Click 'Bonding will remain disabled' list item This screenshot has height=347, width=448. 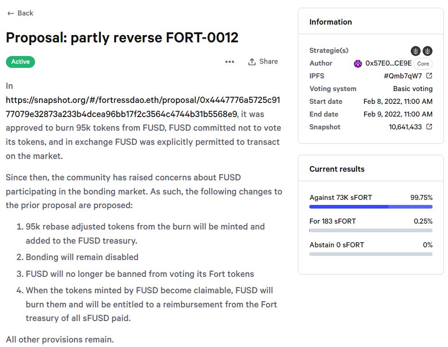82,257
